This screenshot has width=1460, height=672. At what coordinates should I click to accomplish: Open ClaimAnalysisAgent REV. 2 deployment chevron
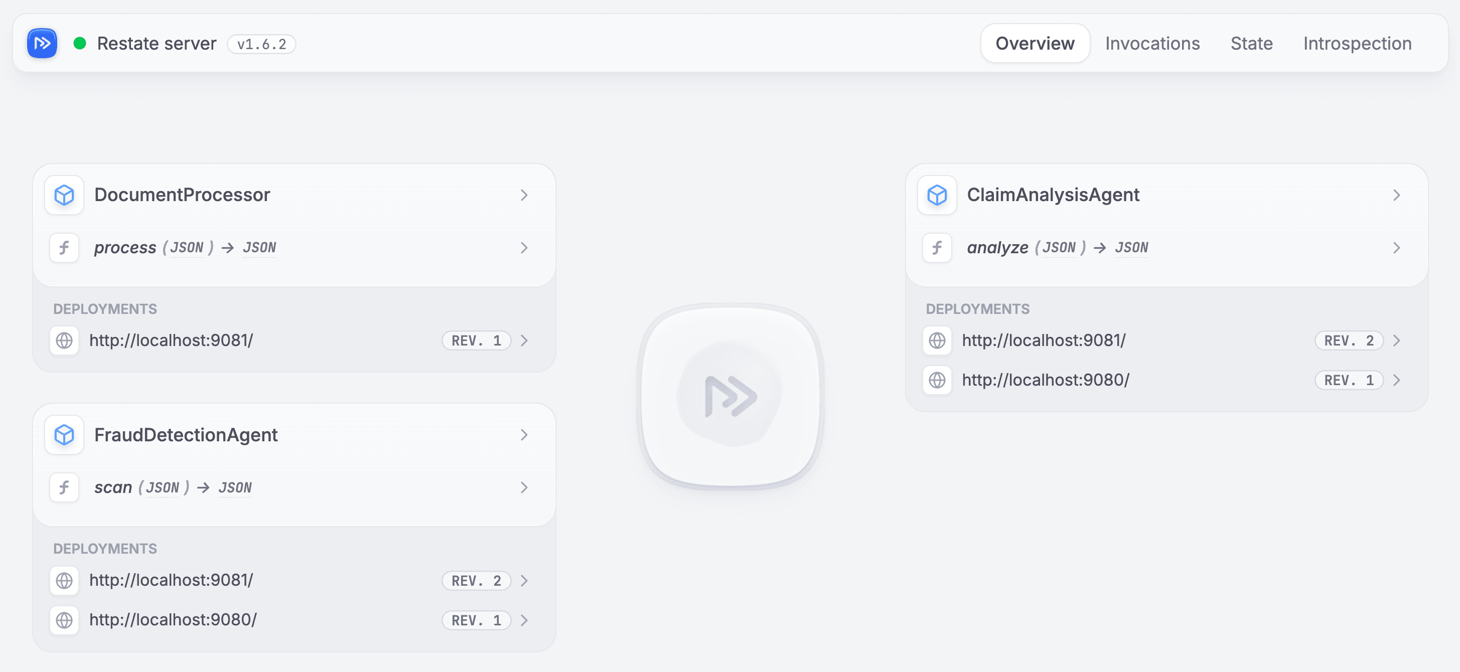(x=1396, y=341)
